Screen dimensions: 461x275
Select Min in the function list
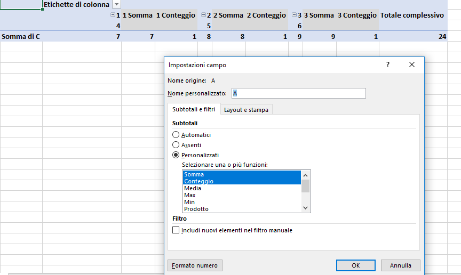(x=242, y=202)
